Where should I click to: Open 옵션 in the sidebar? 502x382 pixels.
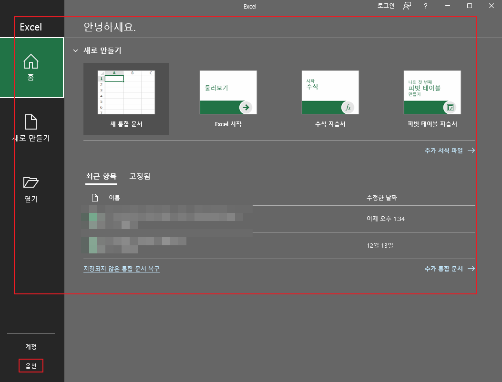coord(31,366)
